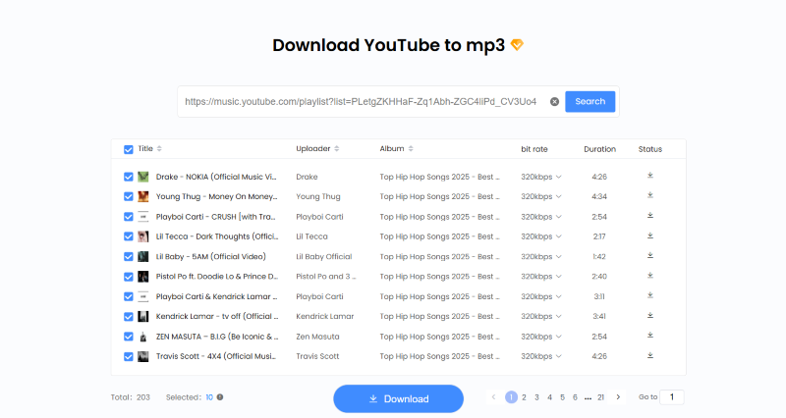Click download icon for Lil Baby 5AM row
Screen dimensions: 786x418
650,256
